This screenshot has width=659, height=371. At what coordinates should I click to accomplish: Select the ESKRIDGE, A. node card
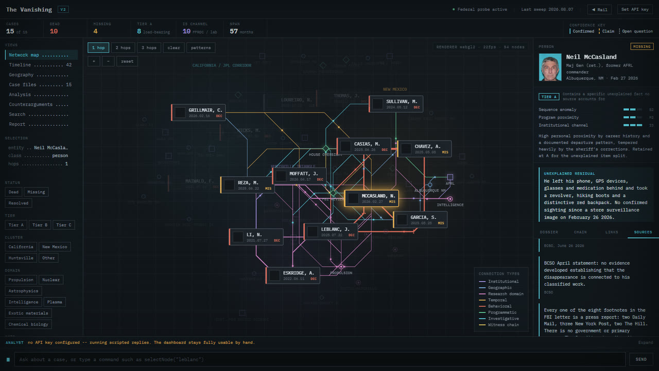pos(293,276)
